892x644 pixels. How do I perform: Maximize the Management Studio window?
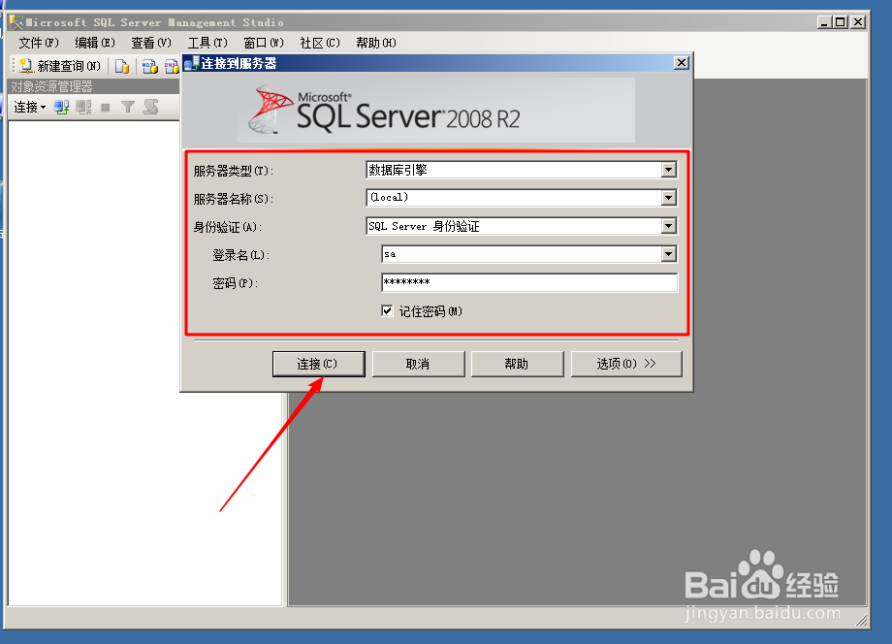(x=841, y=22)
